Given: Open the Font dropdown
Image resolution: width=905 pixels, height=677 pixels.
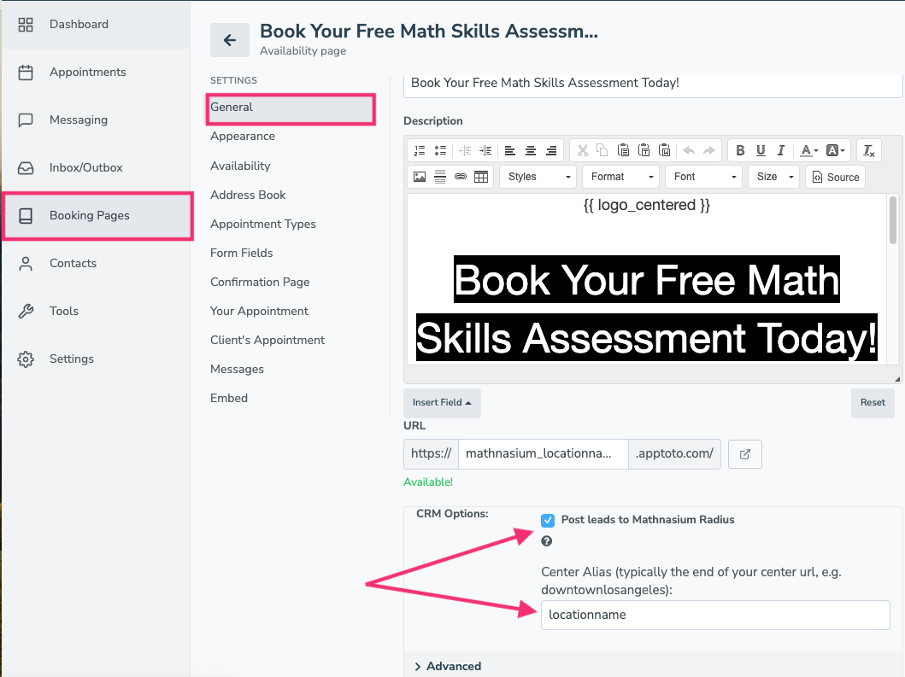Looking at the screenshot, I should pyautogui.click(x=704, y=177).
